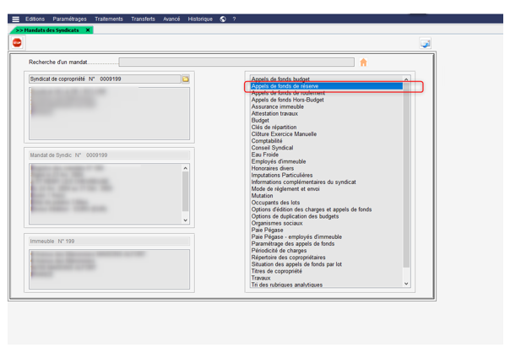Click the globe icon in menu bar
The height and width of the screenshot is (353, 521).
tap(222, 19)
